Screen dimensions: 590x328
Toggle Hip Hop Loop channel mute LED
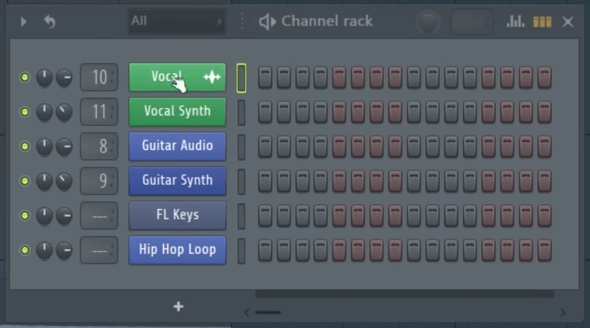[x=25, y=250]
